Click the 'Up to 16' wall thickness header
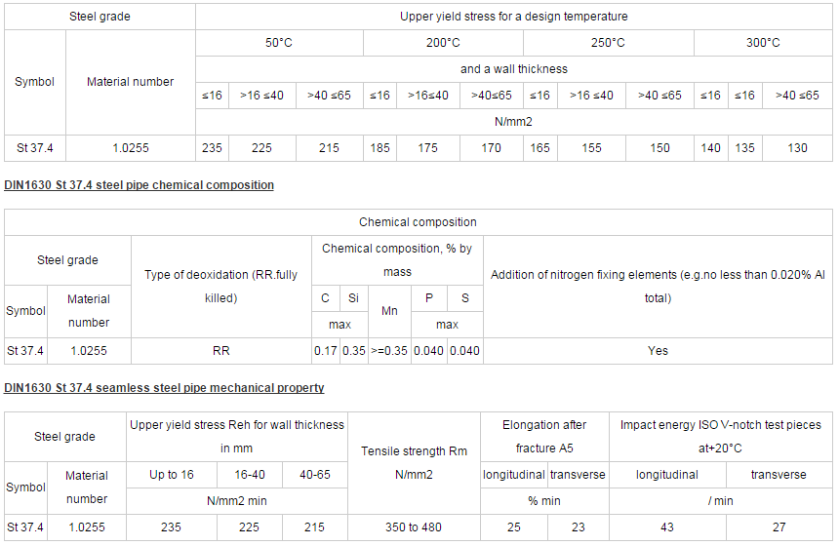The width and height of the screenshot is (839, 546). (172, 475)
